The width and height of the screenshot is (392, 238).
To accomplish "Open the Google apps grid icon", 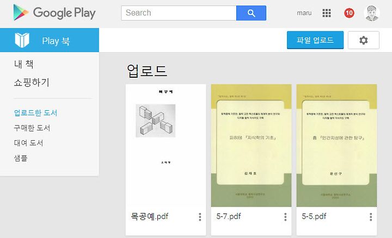I will [327, 13].
